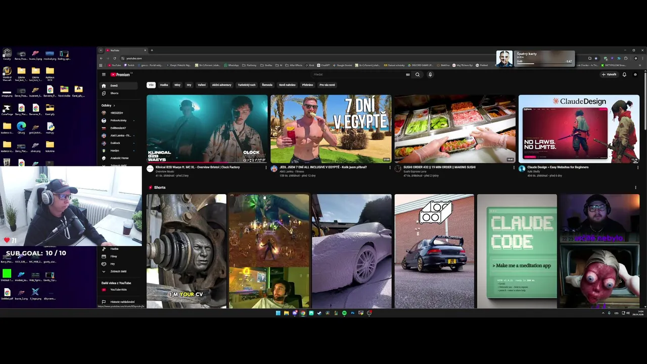Select the Hudba filter chip
The height and width of the screenshot is (364, 647).
click(x=164, y=85)
